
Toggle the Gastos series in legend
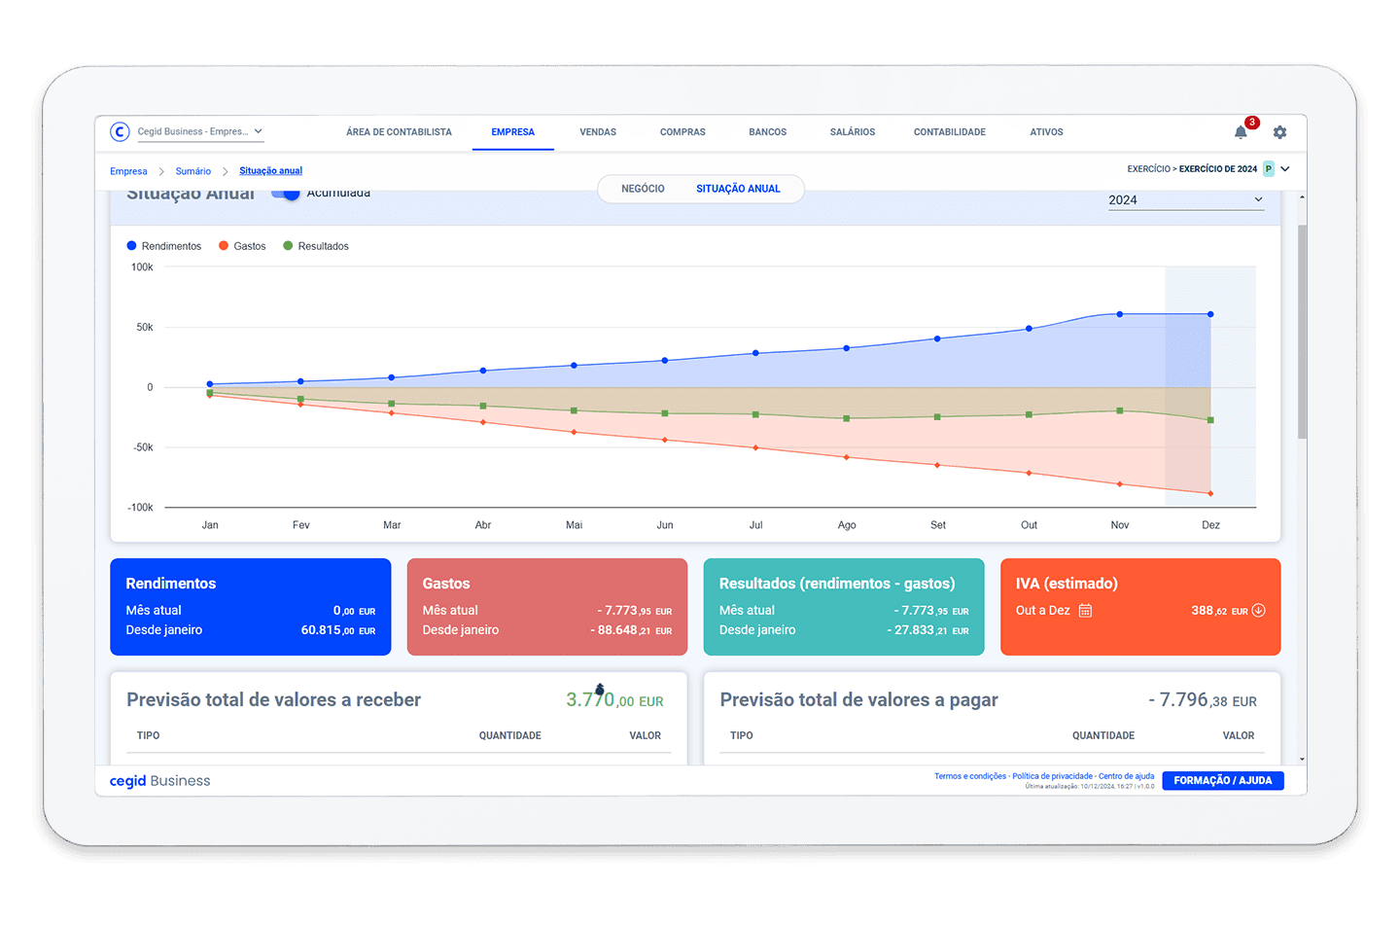click(242, 246)
